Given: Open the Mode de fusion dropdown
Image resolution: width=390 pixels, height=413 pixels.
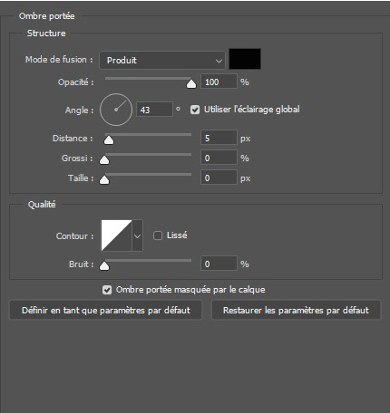Looking at the screenshot, I should click(x=162, y=61).
